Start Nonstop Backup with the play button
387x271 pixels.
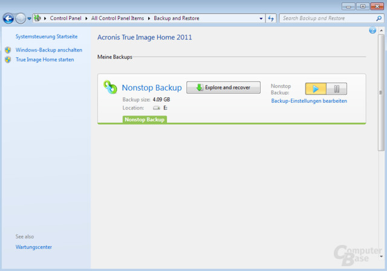coord(316,89)
